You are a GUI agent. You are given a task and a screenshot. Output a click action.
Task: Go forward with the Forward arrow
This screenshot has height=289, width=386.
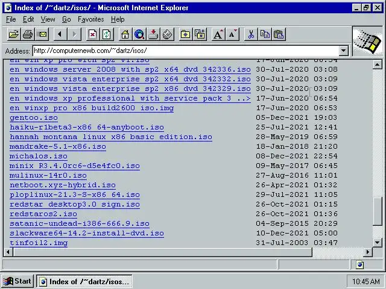74,34
